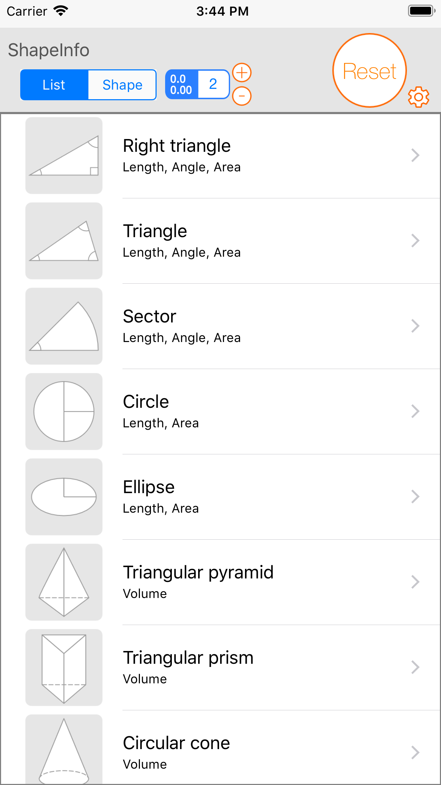Image resolution: width=441 pixels, height=785 pixels.
Task: Select the Sector list entry title
Action: point(149,316)
